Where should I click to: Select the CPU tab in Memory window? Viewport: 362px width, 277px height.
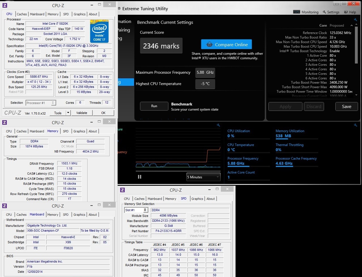pos(9,131)
